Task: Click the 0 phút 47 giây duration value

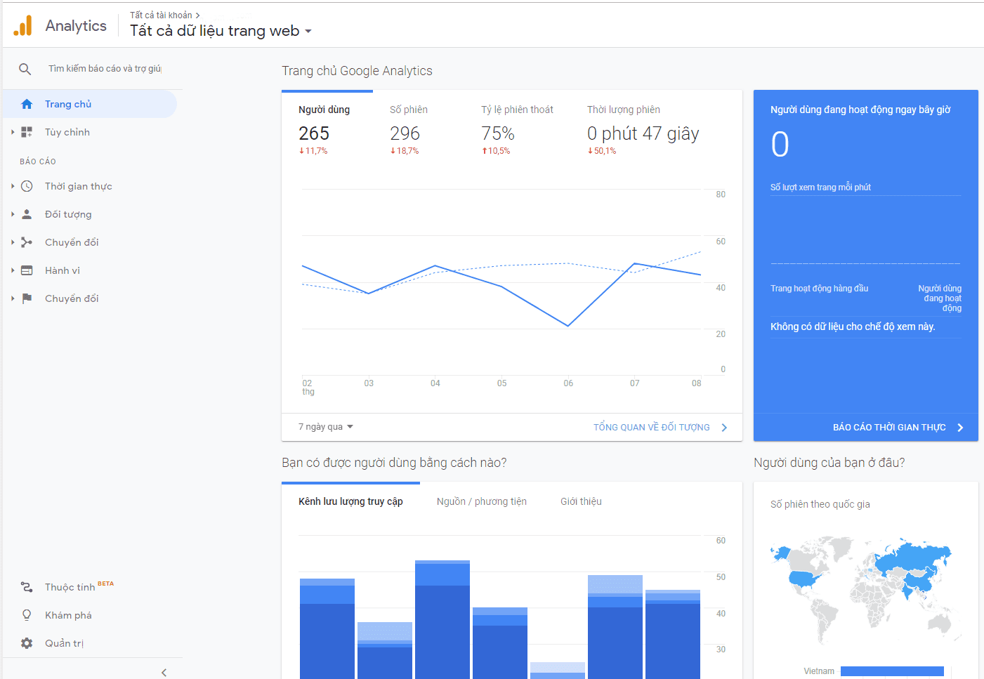Action: click(643, 133)
